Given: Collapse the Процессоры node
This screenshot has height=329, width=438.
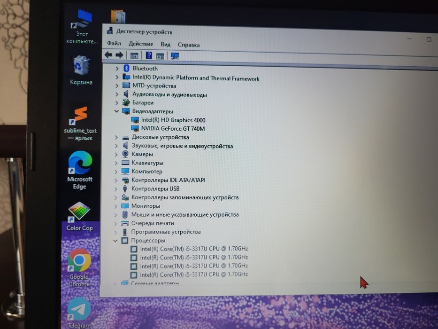Looking at the screenshot, I should 115,240.
